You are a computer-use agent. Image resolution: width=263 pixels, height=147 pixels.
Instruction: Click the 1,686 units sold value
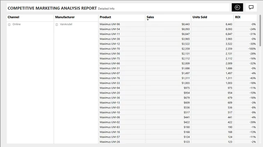click(x=229, y=68)
